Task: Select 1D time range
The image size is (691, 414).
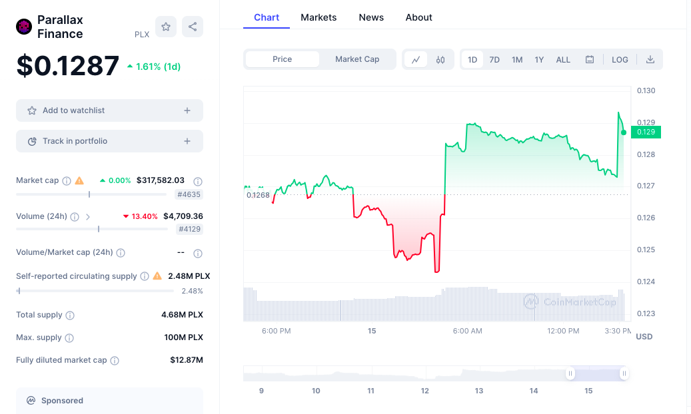Action: point(472,59)
